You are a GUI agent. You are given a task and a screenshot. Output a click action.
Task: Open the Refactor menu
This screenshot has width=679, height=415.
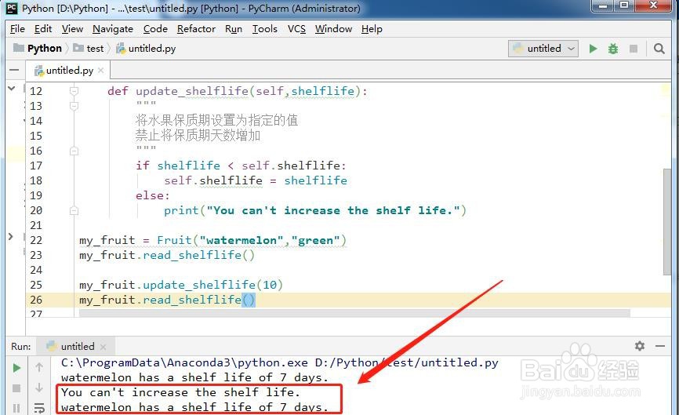pyautogui.click(x=196, y=29)
